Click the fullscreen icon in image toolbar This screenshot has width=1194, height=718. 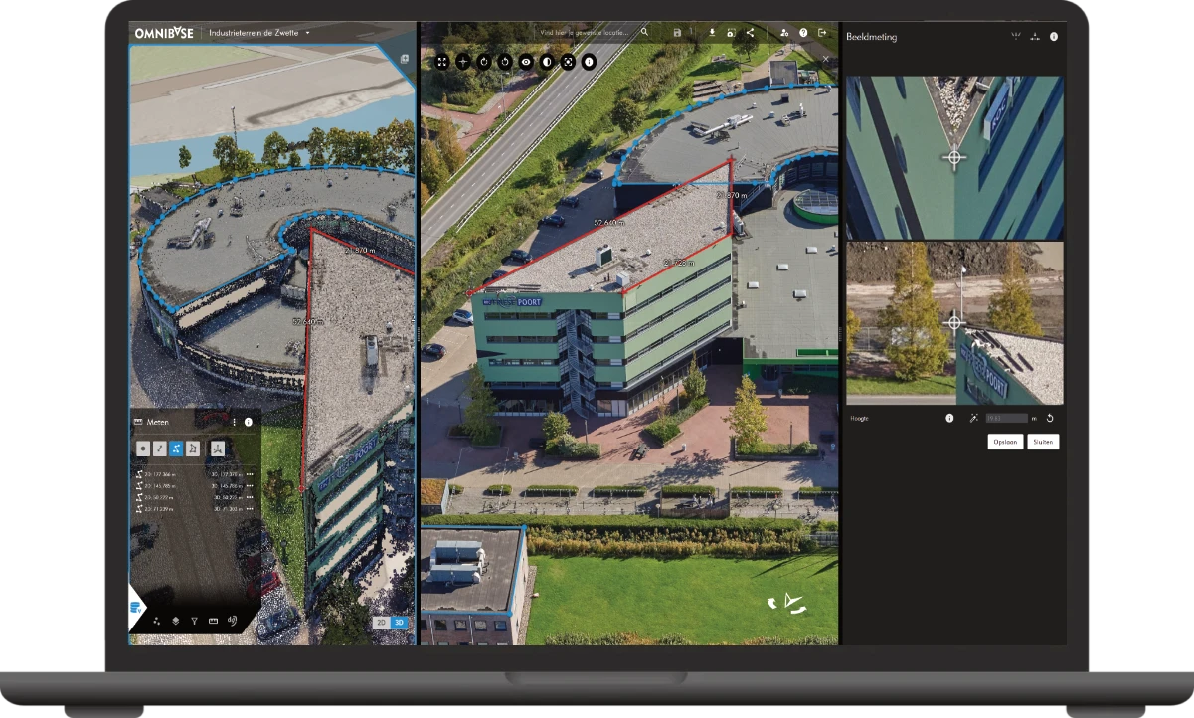[x=442, y=62]
